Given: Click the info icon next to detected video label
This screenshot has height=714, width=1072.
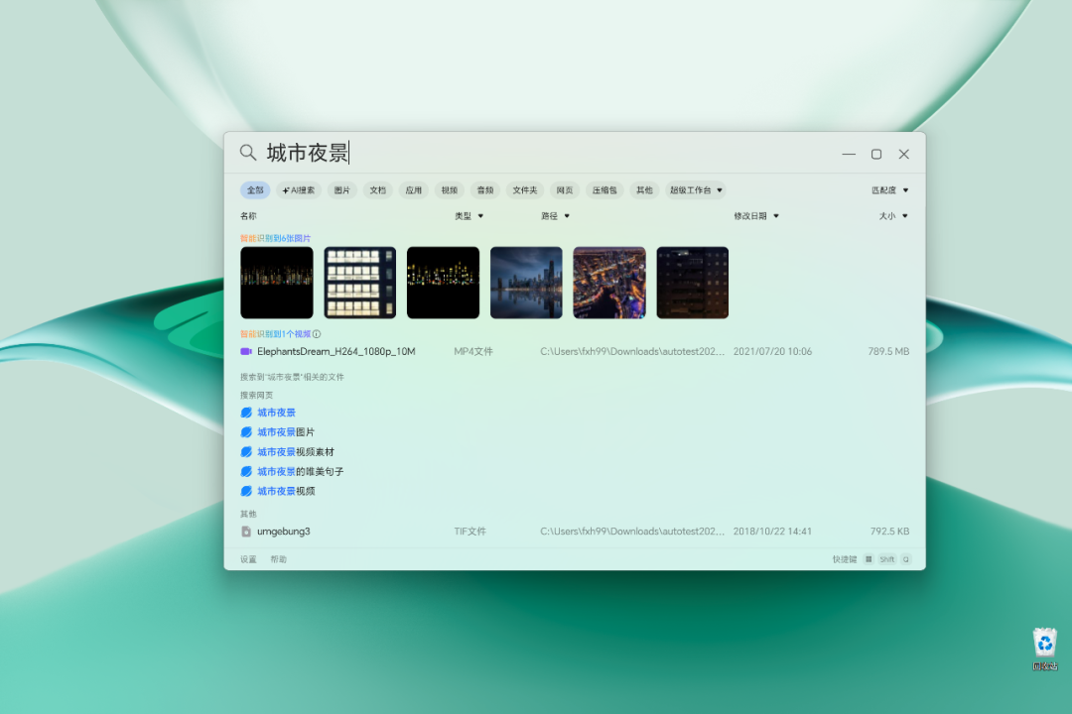Looking at the screenshot, I should pos(317,334).
